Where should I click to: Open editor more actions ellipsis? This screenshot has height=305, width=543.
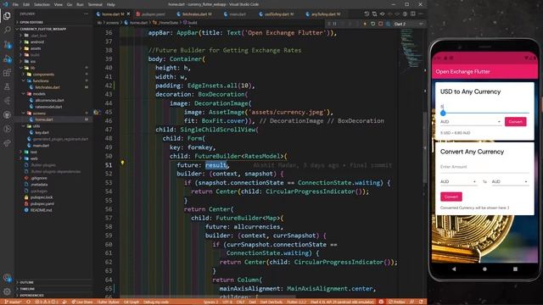click(421, 14)
